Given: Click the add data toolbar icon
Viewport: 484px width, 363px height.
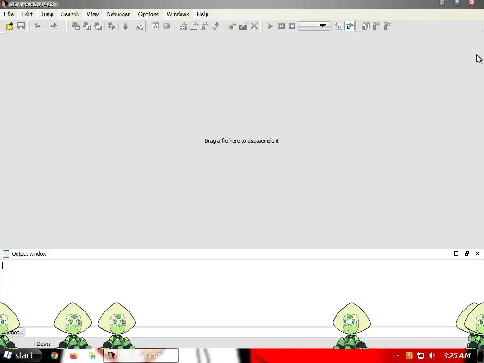Looking at the screenshot, I should (x=194, y=26).
